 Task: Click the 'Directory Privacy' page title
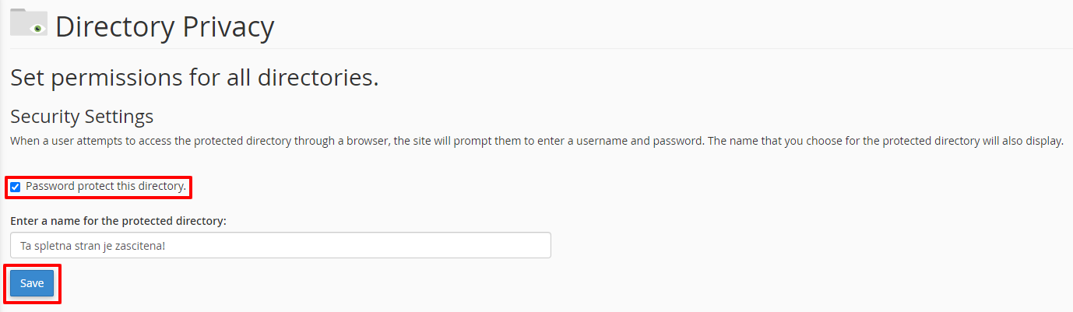coord(164,26)
